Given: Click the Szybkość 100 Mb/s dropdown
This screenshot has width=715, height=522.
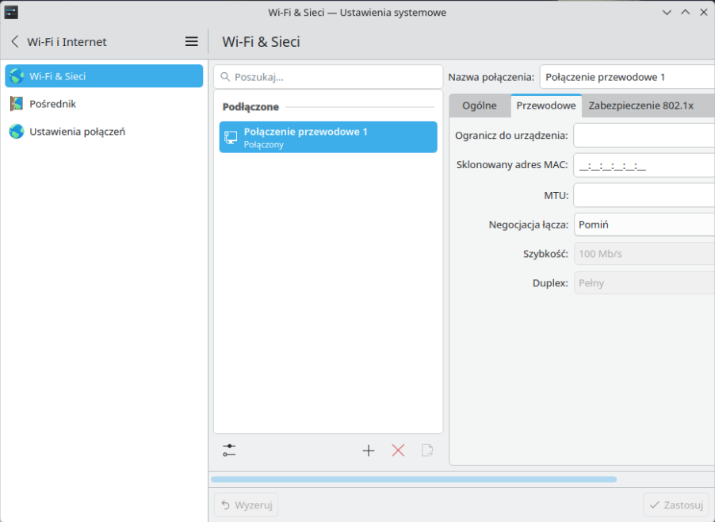Looking at the screenshot, I should (x=644, y=254).
